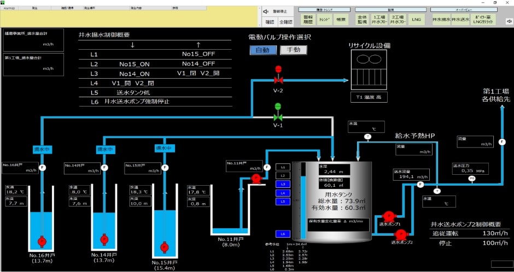The height and width of the screenshot is (272, 514).
Task: Switch valve operation to 自動 mode
Action: 263,50
